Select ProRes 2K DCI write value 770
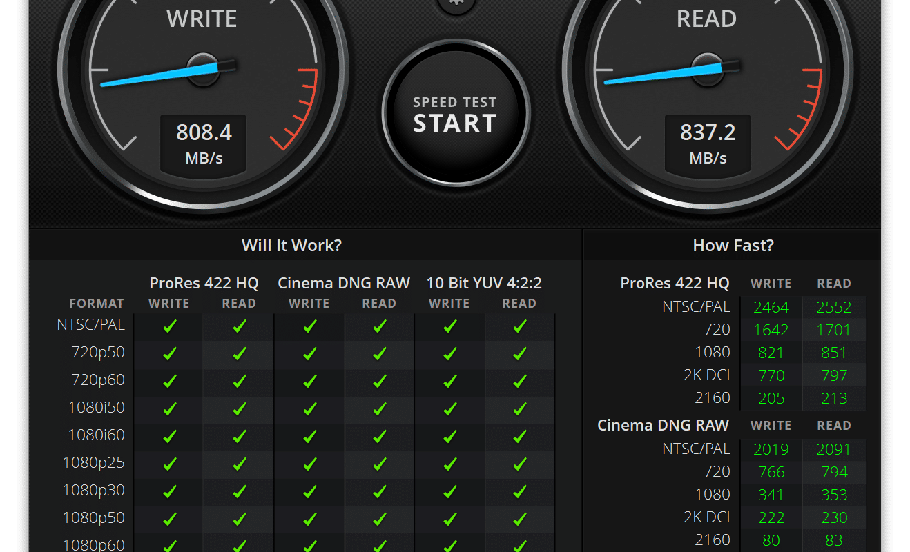910x552 pixels. (771, 375)
